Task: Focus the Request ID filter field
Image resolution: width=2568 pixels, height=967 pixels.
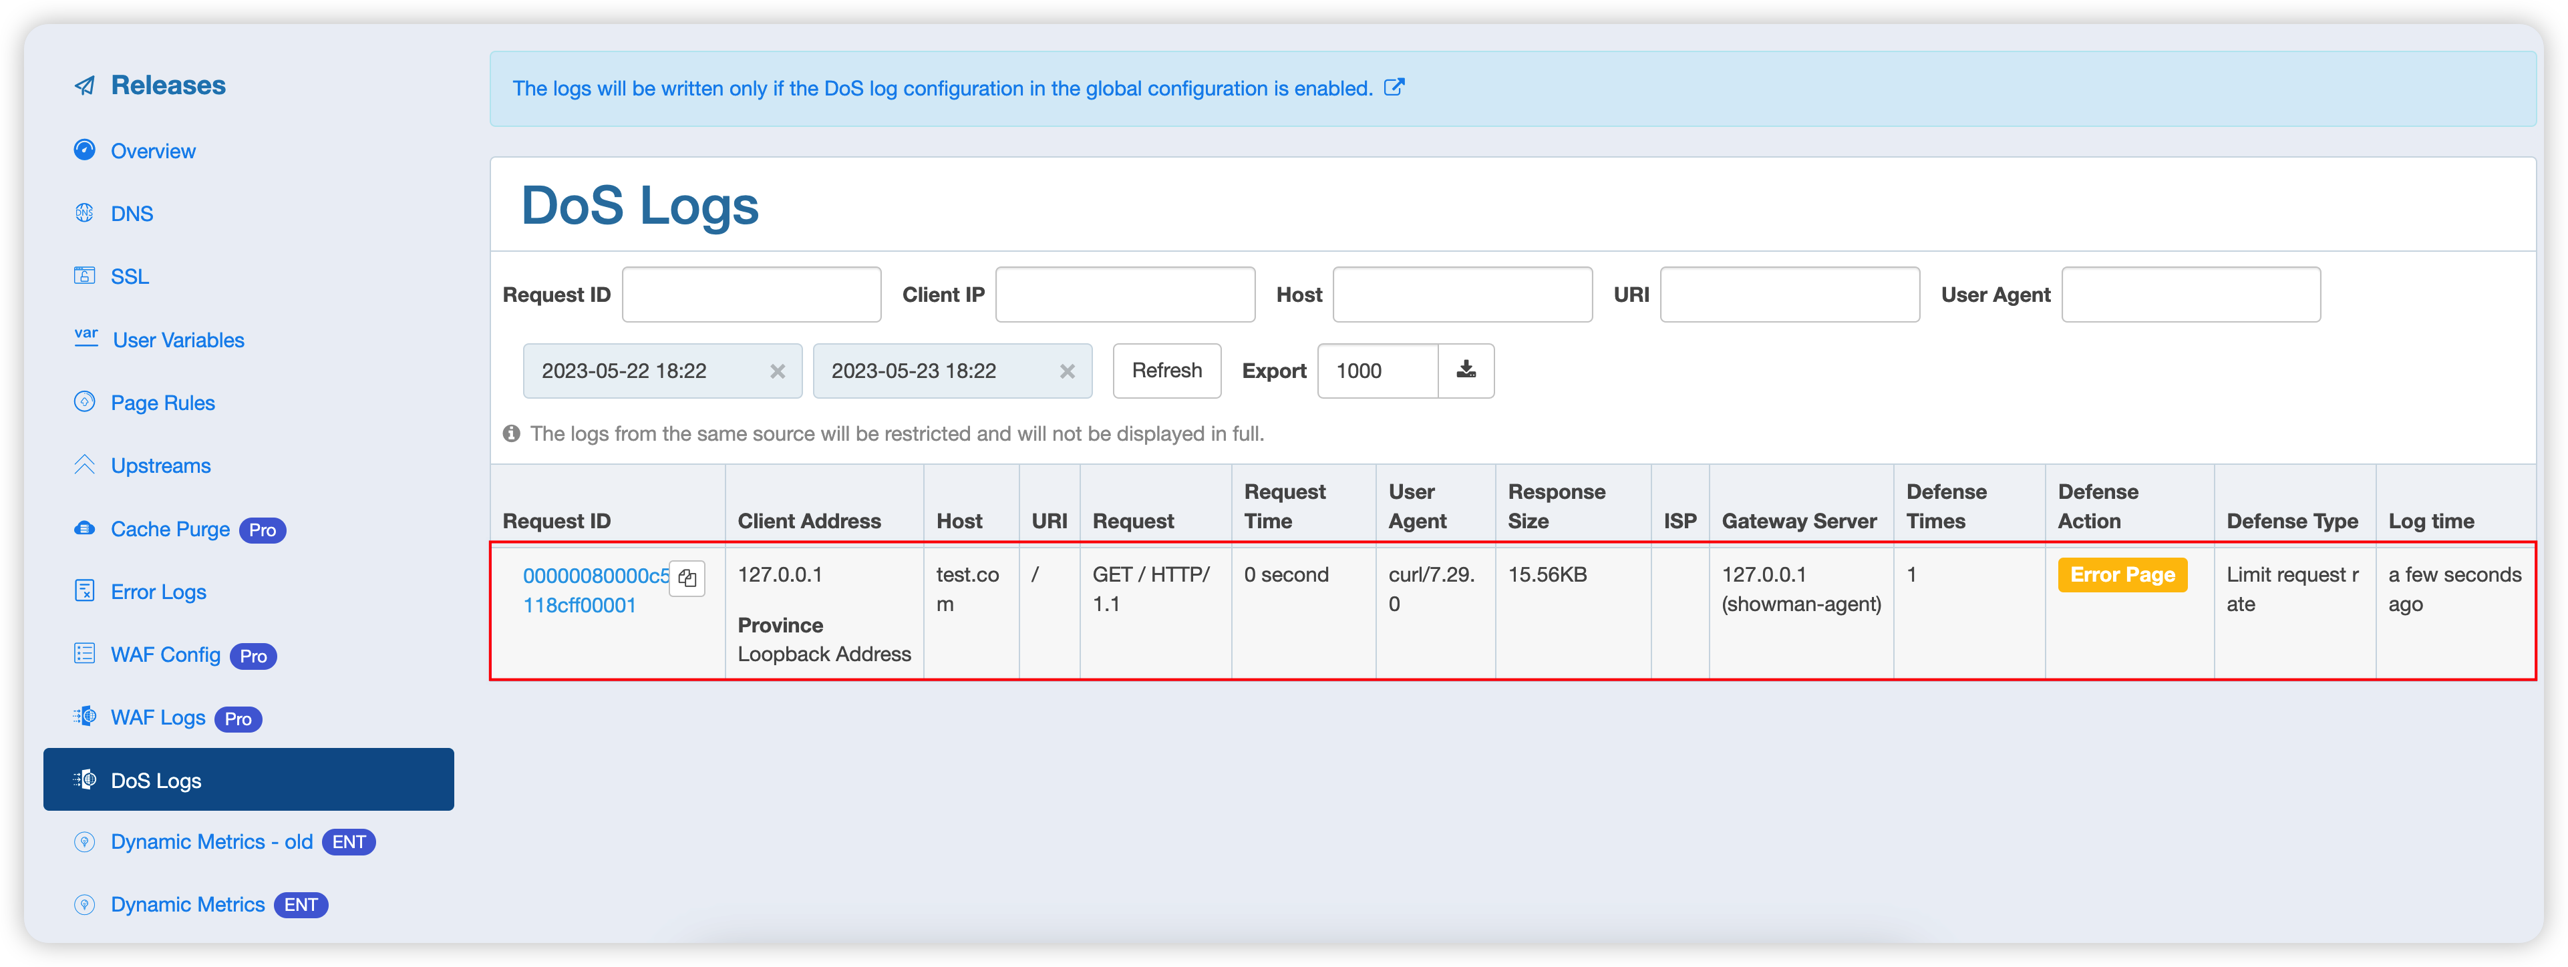Action: coord(752,294)
